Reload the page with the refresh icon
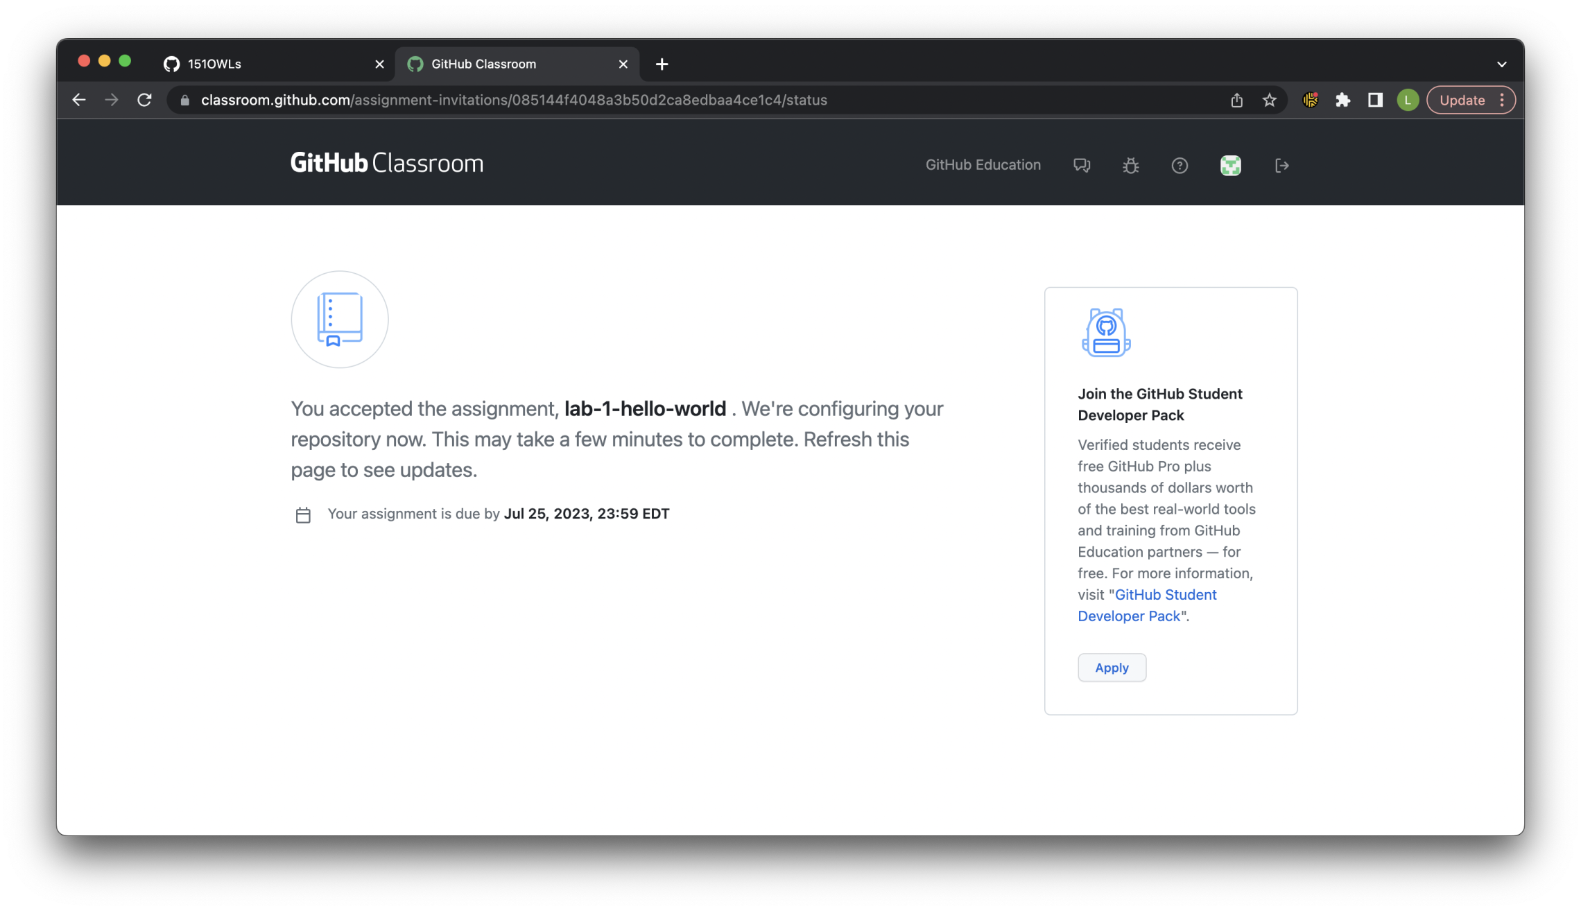This screenshot has width=1581, height=911. click(144, 100)
